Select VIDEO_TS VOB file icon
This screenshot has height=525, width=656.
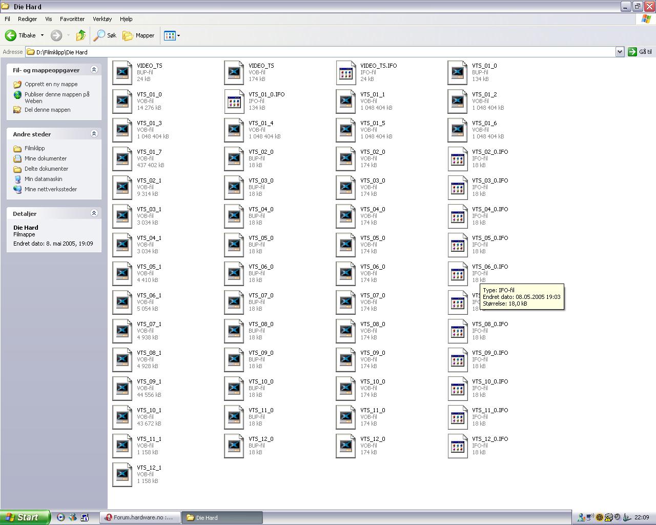pos(234,72)
